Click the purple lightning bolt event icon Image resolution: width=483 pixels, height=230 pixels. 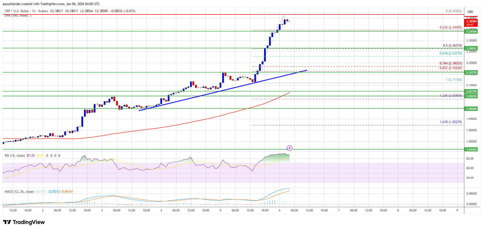(290, 148)
